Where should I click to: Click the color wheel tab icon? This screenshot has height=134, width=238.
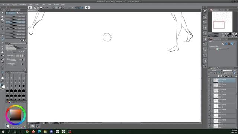9,102
